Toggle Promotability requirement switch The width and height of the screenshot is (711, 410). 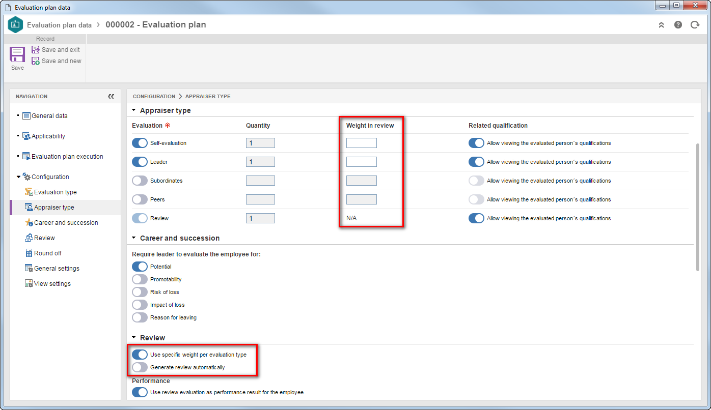point(140,279)
